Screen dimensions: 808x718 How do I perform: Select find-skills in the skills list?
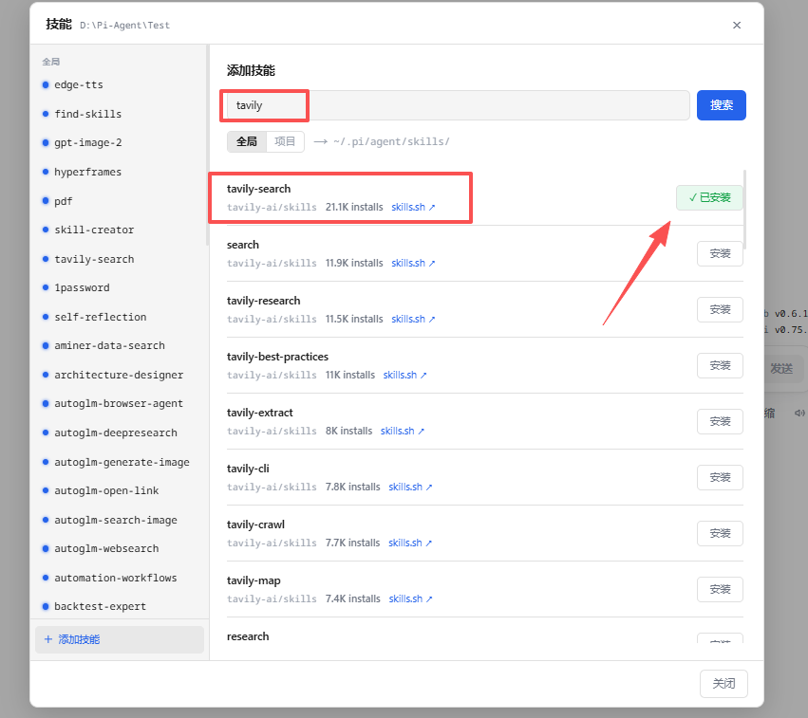[88, 114]
